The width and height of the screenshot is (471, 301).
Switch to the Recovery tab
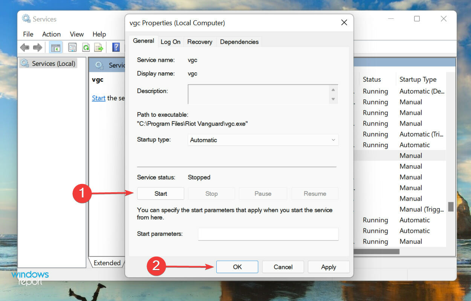point(200,42)
